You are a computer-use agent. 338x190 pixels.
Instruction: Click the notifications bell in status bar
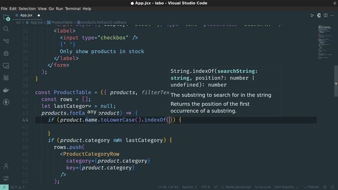332,187
